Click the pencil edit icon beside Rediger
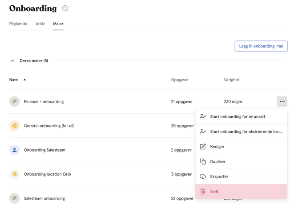Image resolution: width=298 pixels, height=212 pixels. pyautogui.click(x=203, y=147)
